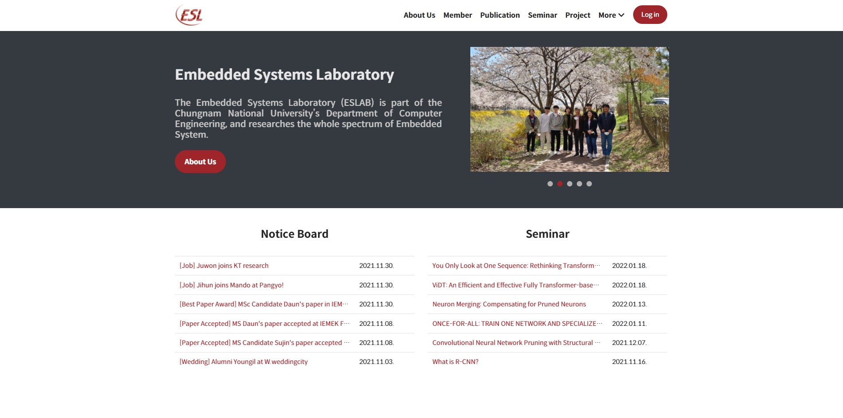Switch to the fourth carousel slide dot
The width and height of the screenshot is (843, 418).
pyautogui.click(x=579, y=184)
